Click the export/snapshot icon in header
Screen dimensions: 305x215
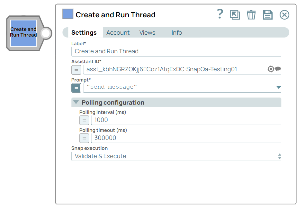235,15
